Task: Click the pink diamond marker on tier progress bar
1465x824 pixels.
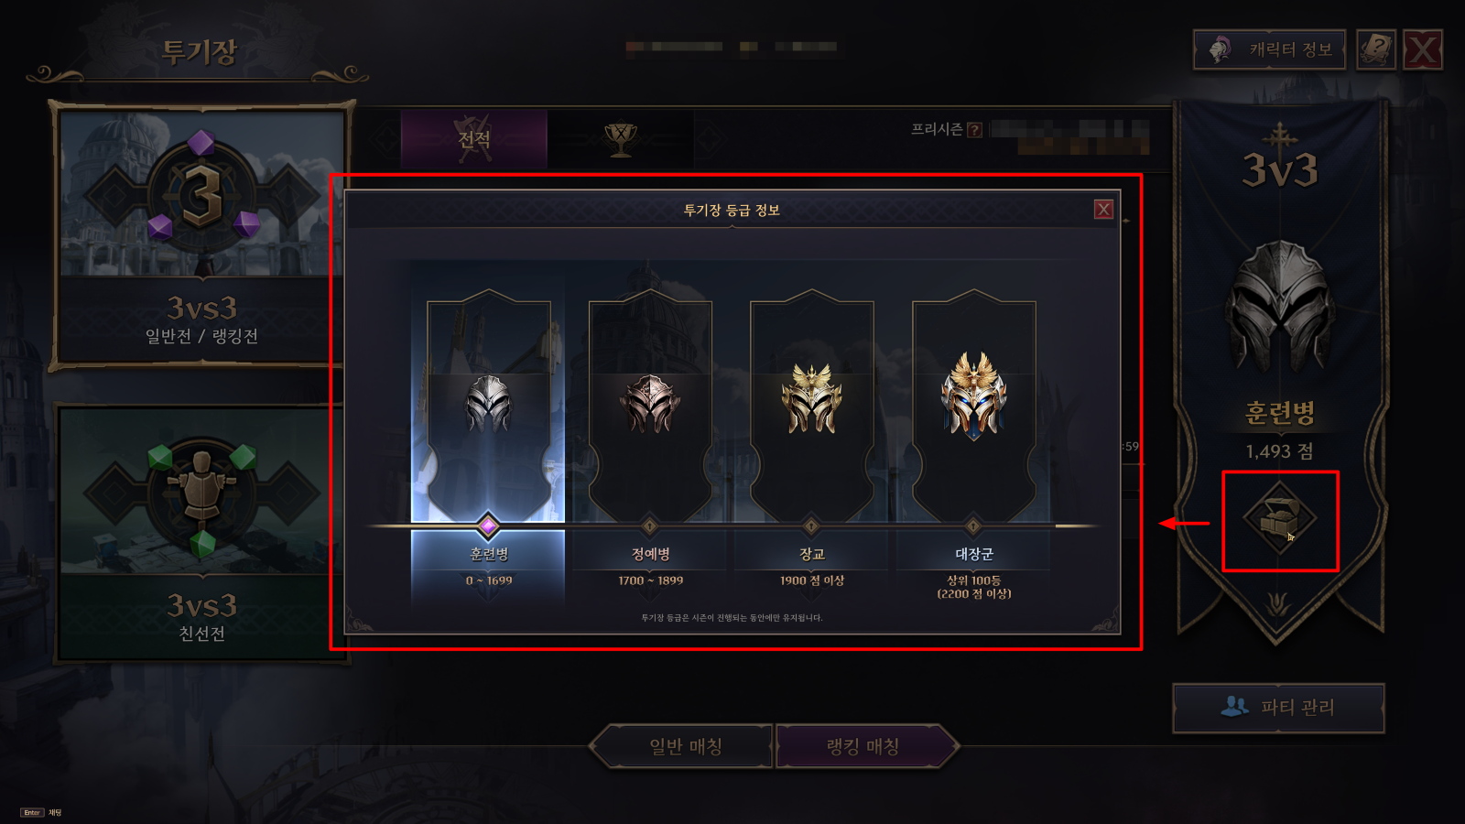Action: point(488,526)
